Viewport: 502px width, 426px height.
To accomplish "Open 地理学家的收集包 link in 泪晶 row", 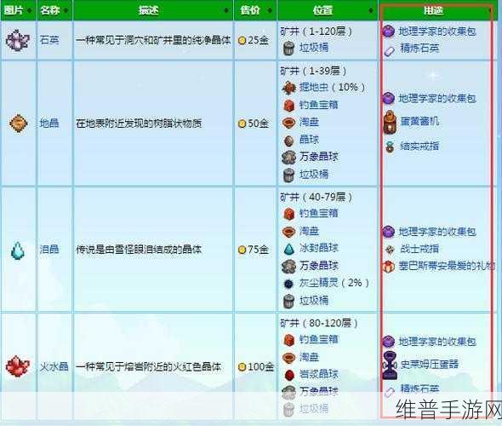I will coord(437,232).
